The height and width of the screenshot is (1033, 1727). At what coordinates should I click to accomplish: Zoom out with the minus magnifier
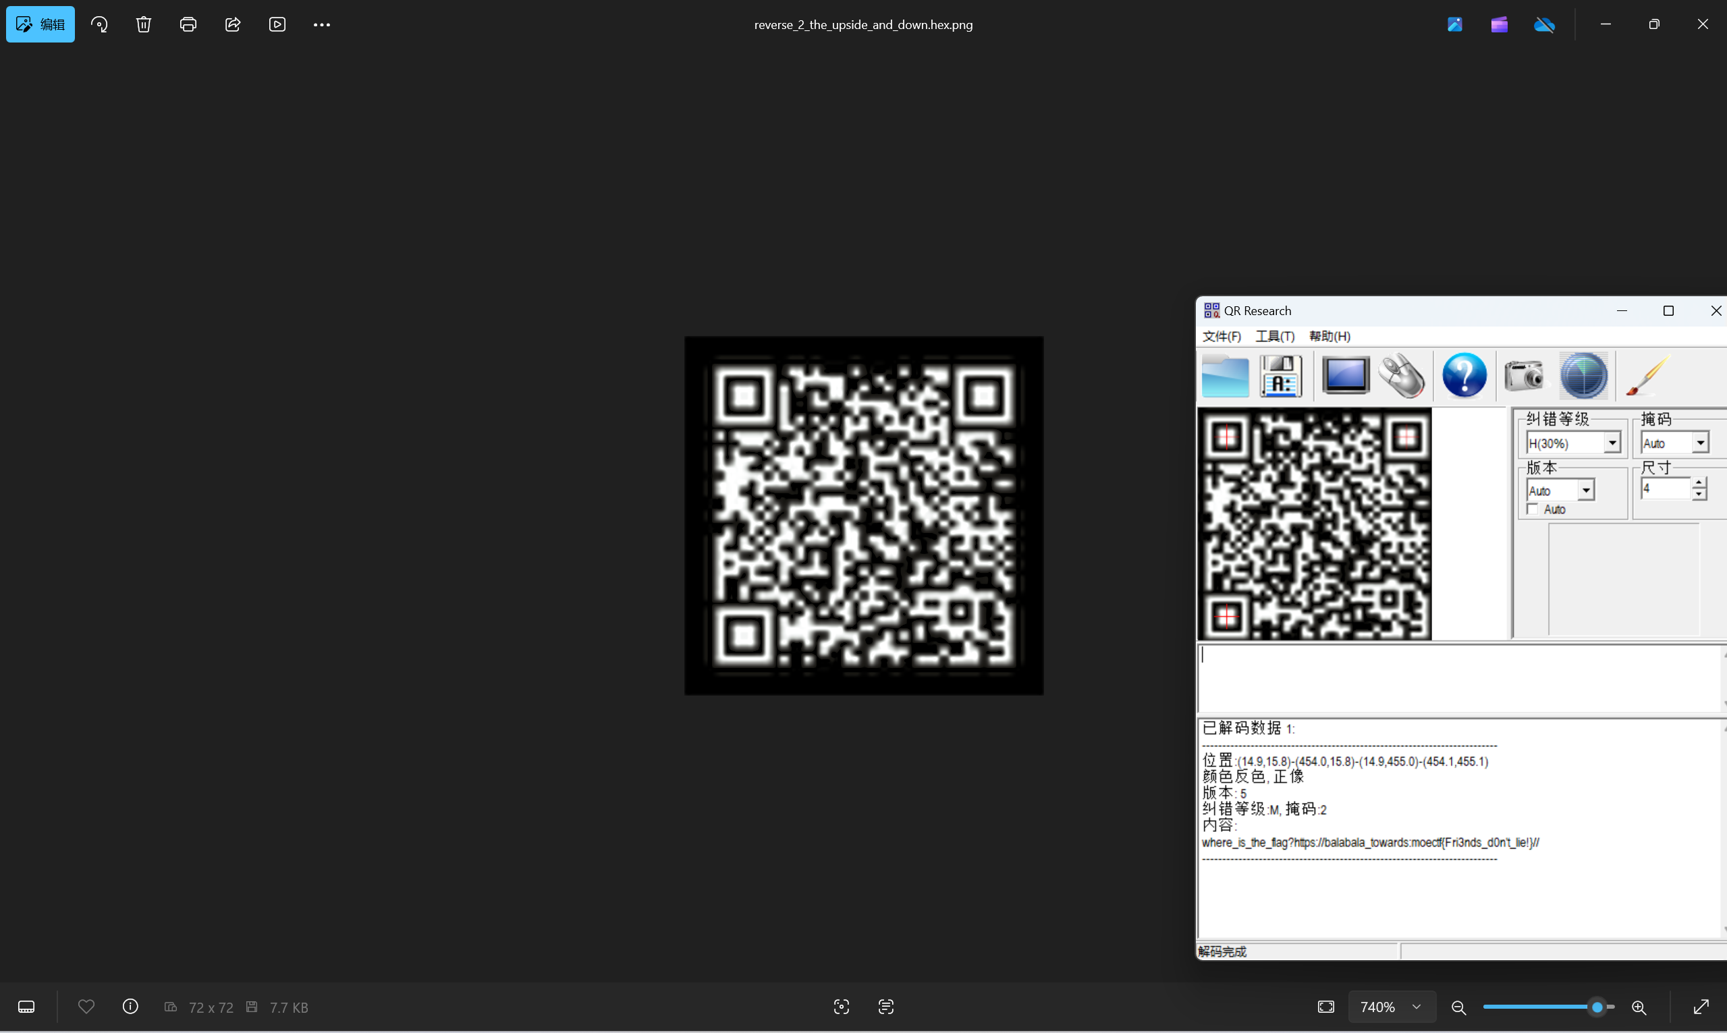click(1459, 1007)
